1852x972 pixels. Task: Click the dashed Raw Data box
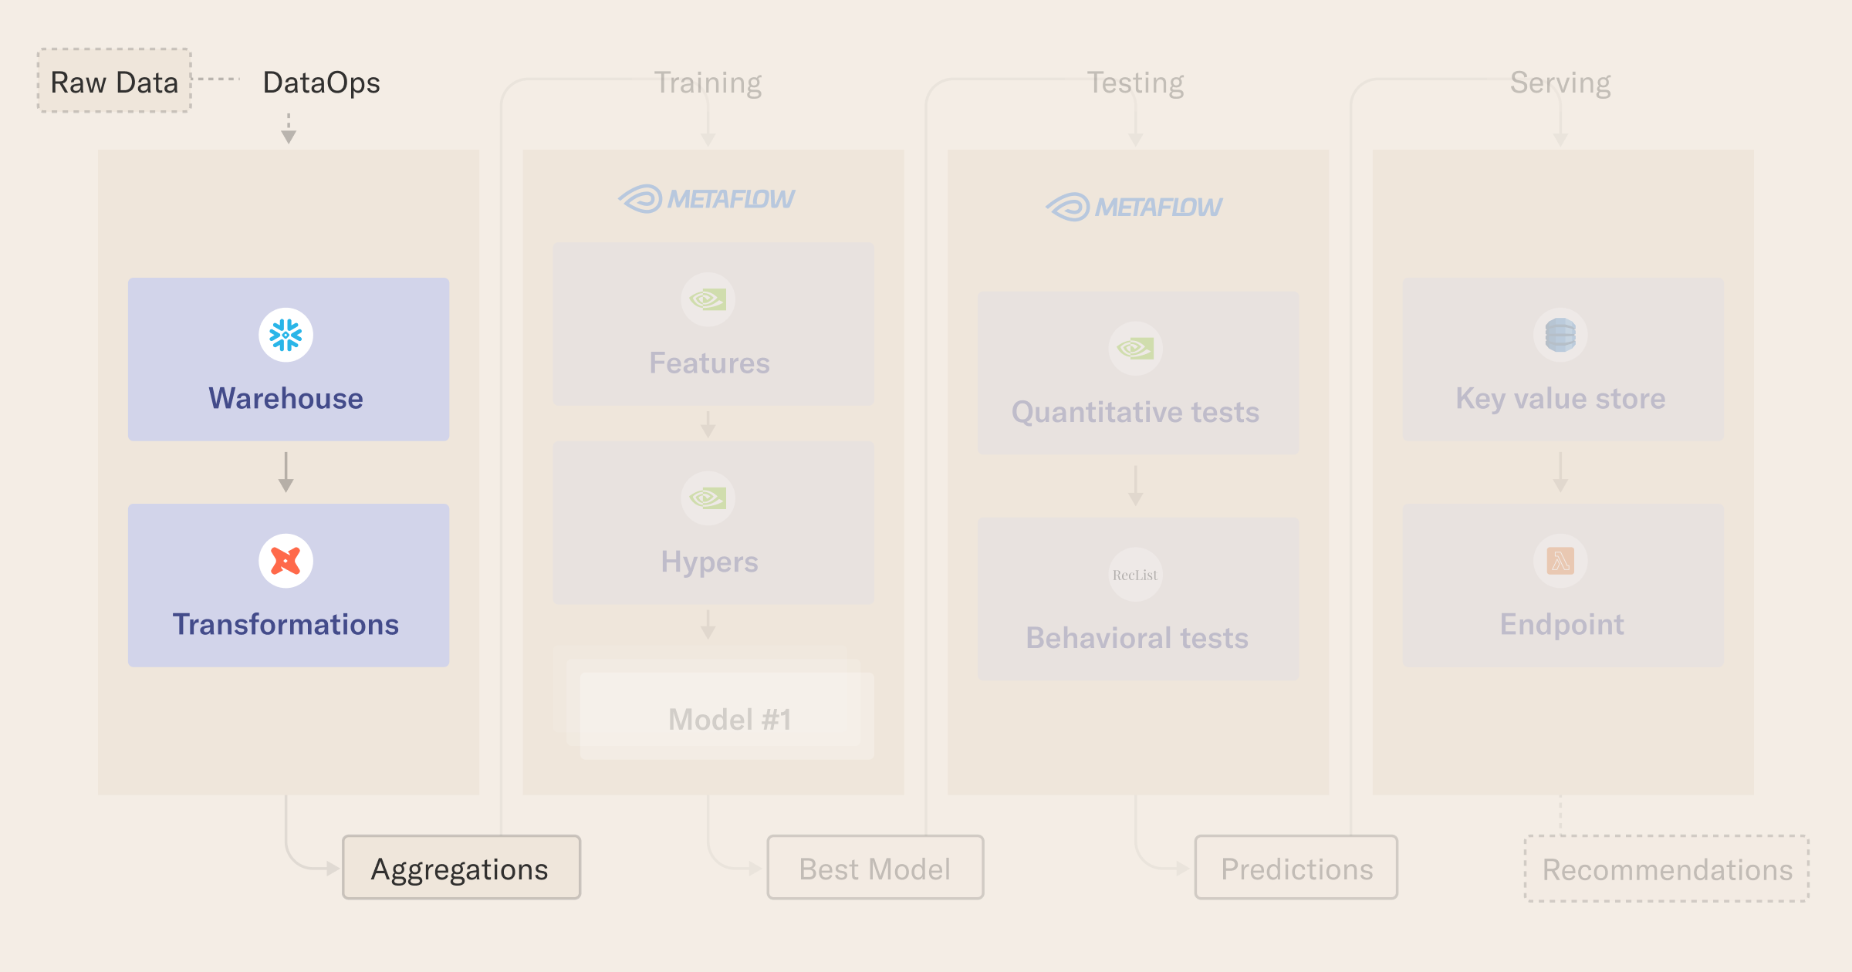coord(114,81)
